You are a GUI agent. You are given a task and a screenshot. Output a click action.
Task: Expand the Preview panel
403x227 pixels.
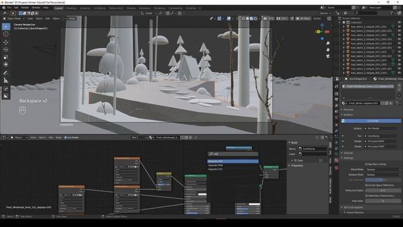point(348,109)
